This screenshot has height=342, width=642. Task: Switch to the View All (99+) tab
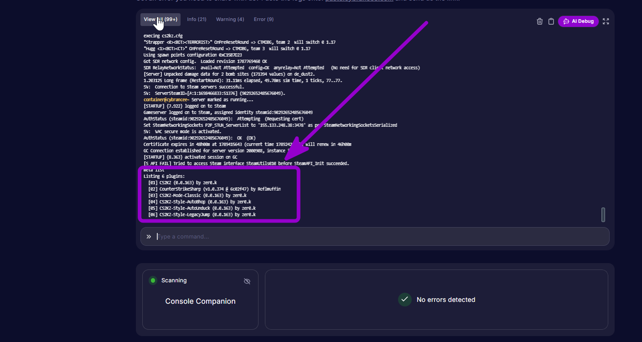160,20
